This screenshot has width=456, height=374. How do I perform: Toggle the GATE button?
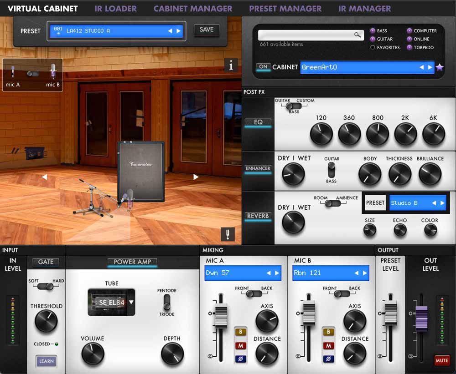point(46,262)
